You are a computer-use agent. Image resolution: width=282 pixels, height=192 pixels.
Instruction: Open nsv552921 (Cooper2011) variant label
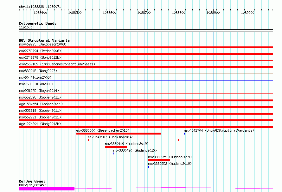40,117
